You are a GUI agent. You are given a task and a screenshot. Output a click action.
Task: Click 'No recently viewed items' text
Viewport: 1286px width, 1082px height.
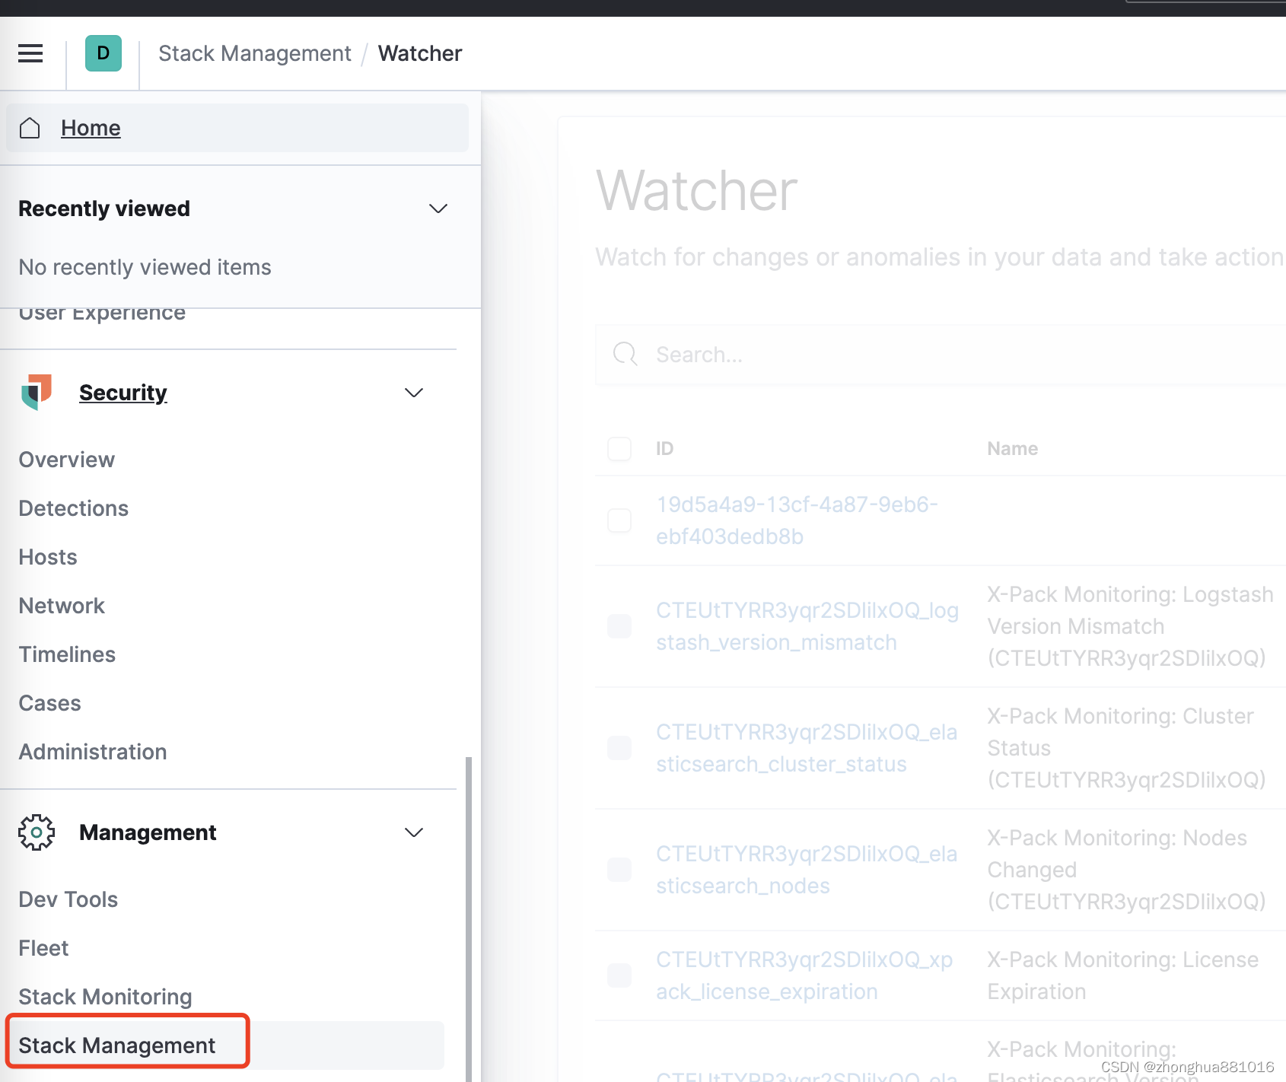click(x=145, y=267)
